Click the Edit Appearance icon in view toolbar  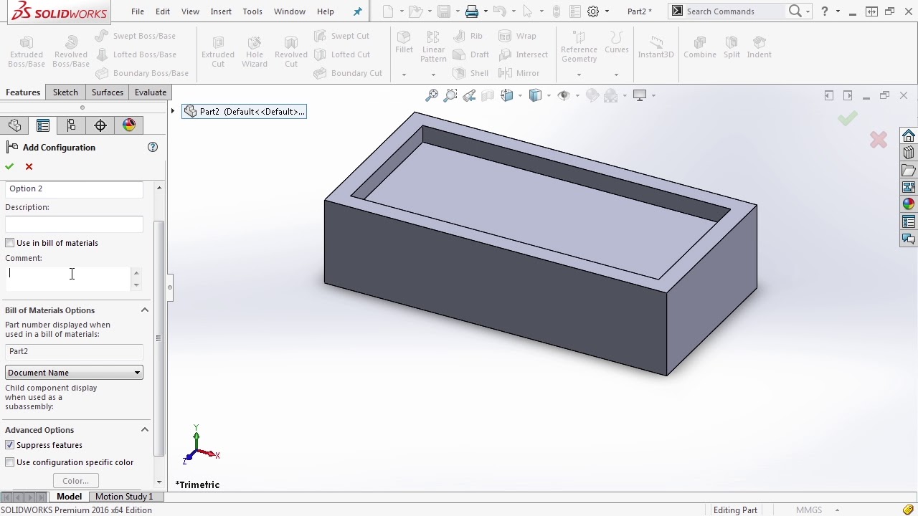pos(592,95)
